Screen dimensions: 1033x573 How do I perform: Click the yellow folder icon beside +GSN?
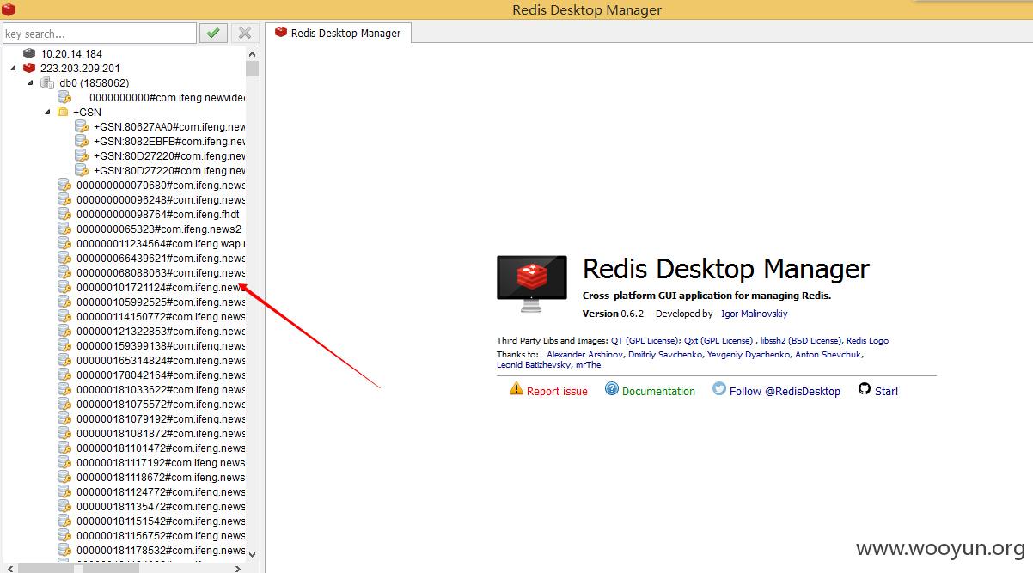coord(63,112)
